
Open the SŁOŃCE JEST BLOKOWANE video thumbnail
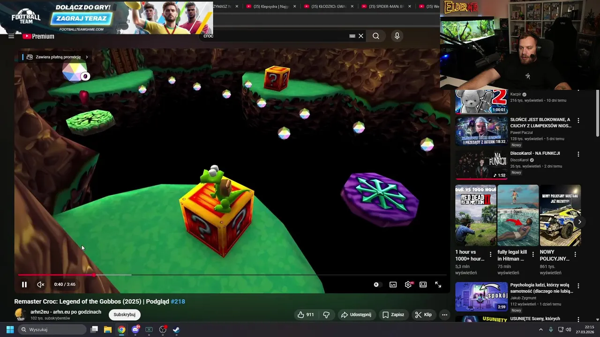coord(481,131)
